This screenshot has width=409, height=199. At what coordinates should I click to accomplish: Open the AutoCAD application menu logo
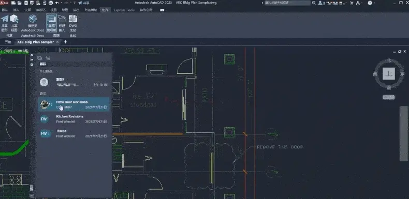[4, 3]
